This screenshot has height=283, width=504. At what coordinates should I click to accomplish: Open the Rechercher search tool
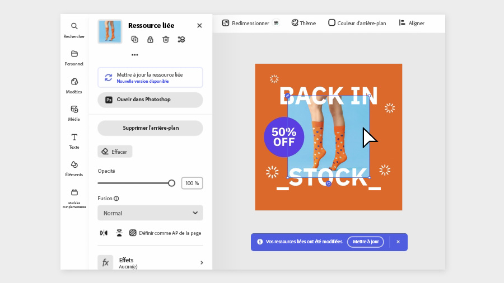(x=74, y=30)
